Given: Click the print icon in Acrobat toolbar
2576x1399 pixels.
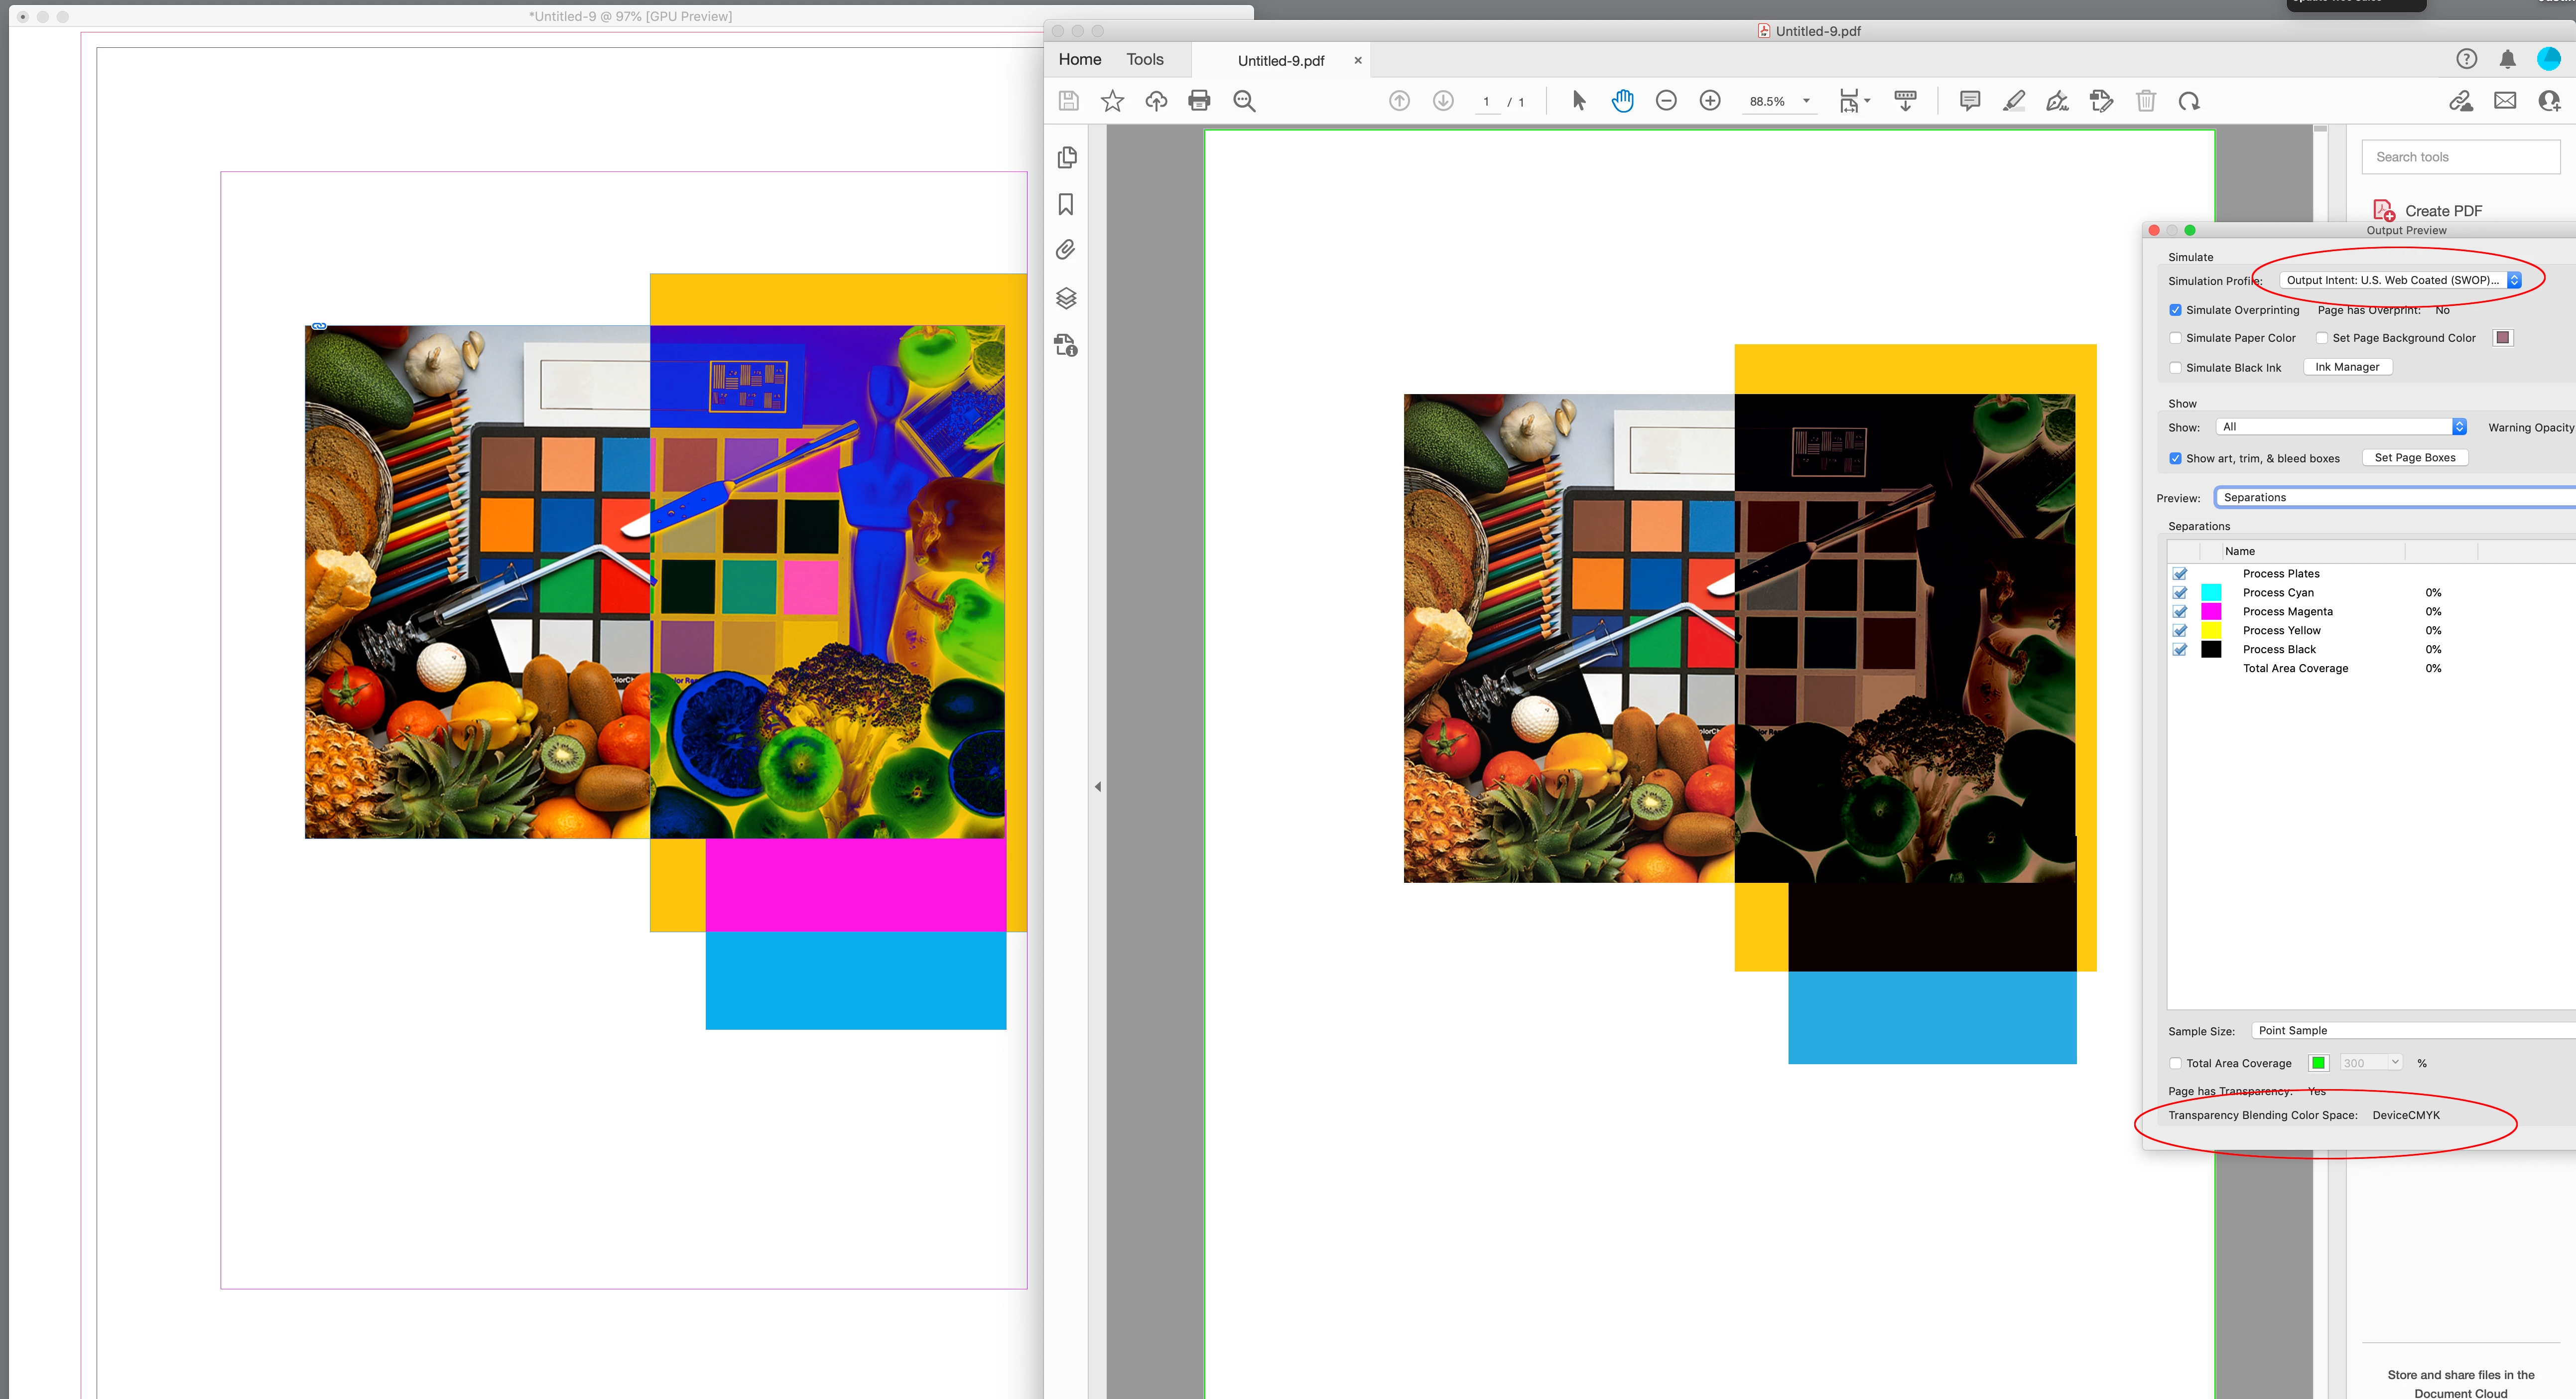Looking at the screenshot, I should coord(1199,101).
